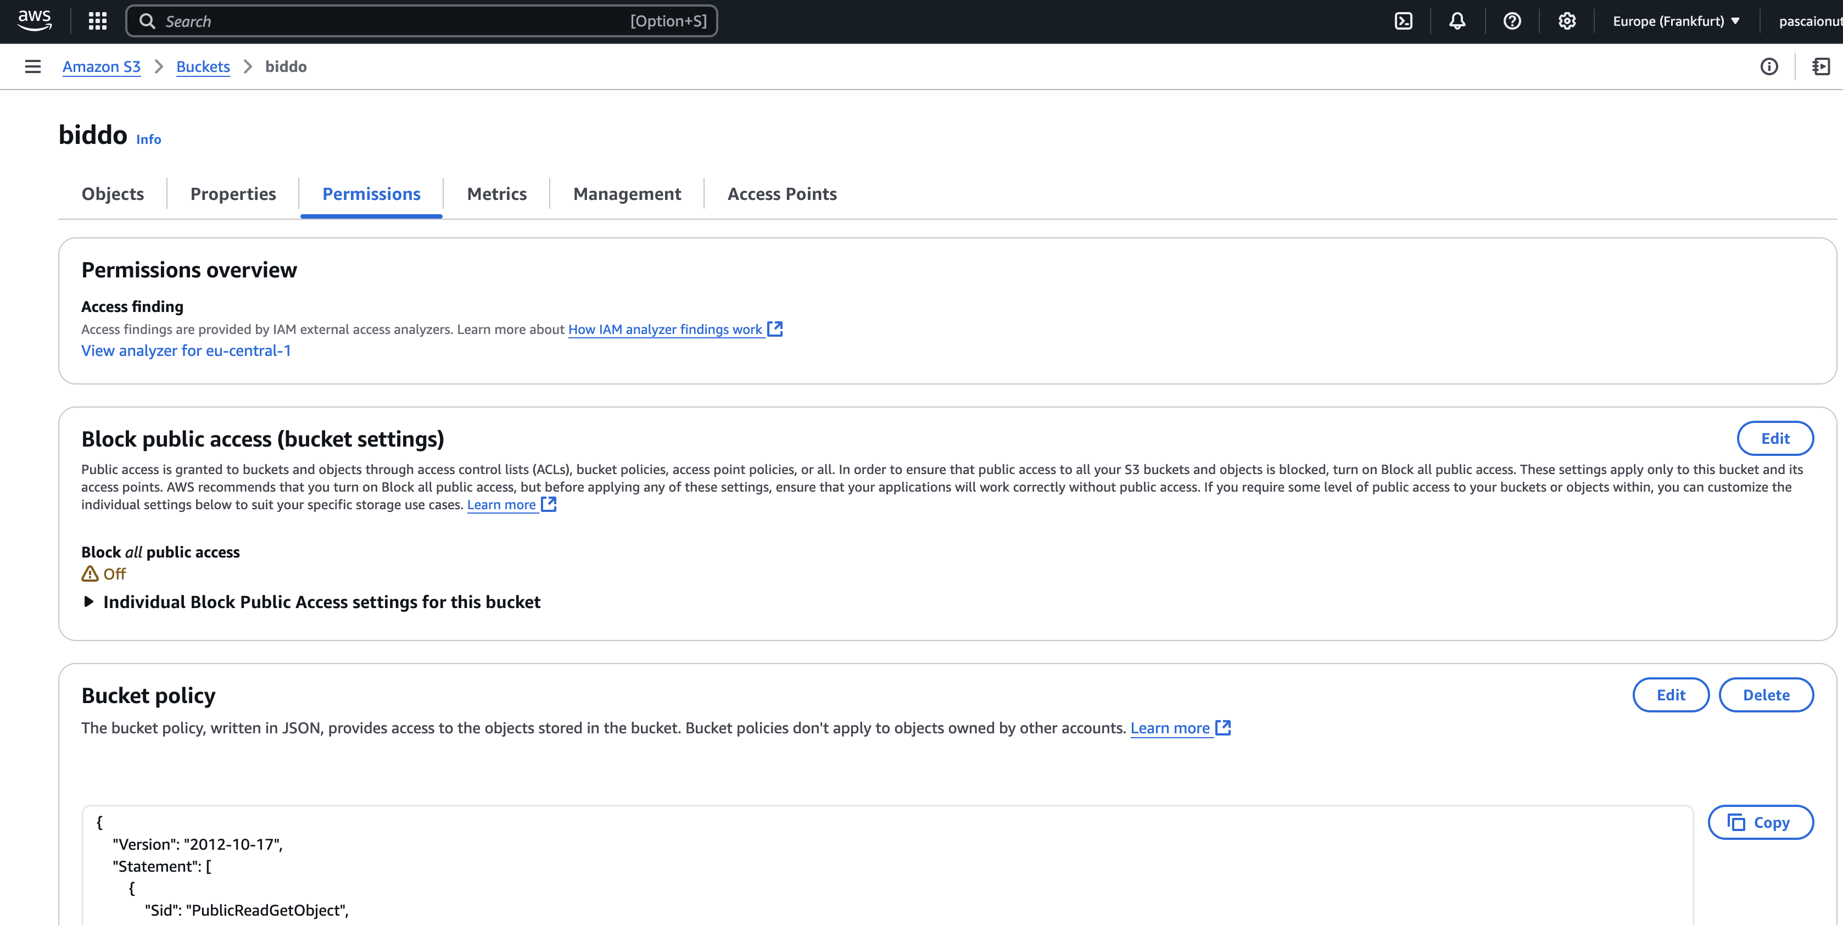This screenshot has height=925, width=1843.
Task: Open the Management tab
Action: 627,194
